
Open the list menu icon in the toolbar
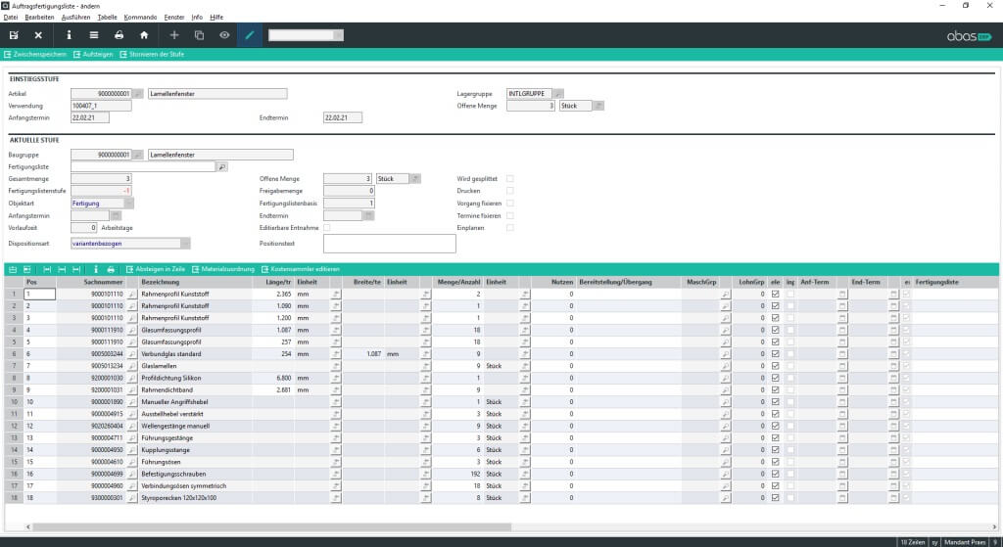pyautogui.click(x=94, y=35)
